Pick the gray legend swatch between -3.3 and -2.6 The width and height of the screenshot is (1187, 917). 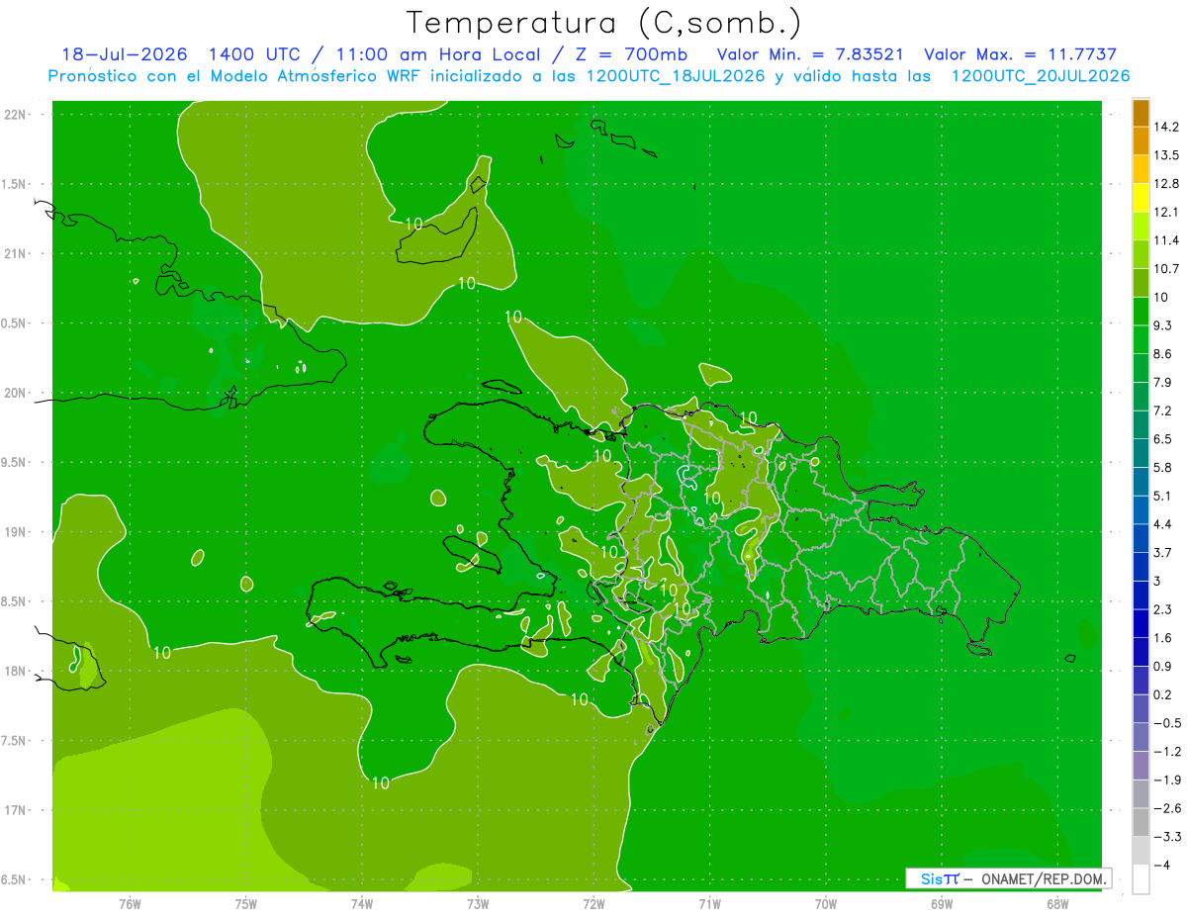(1141, 822)
